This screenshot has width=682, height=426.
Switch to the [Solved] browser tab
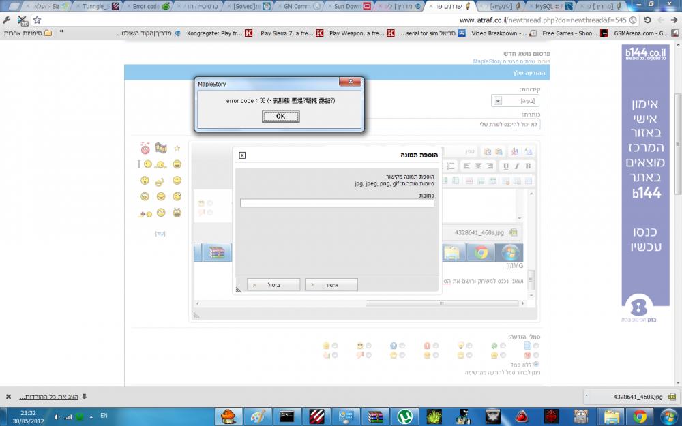(x=250, y=6)
